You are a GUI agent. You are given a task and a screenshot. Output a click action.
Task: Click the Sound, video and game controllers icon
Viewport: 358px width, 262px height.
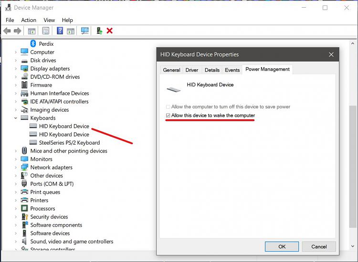click(x=24, y=241)
